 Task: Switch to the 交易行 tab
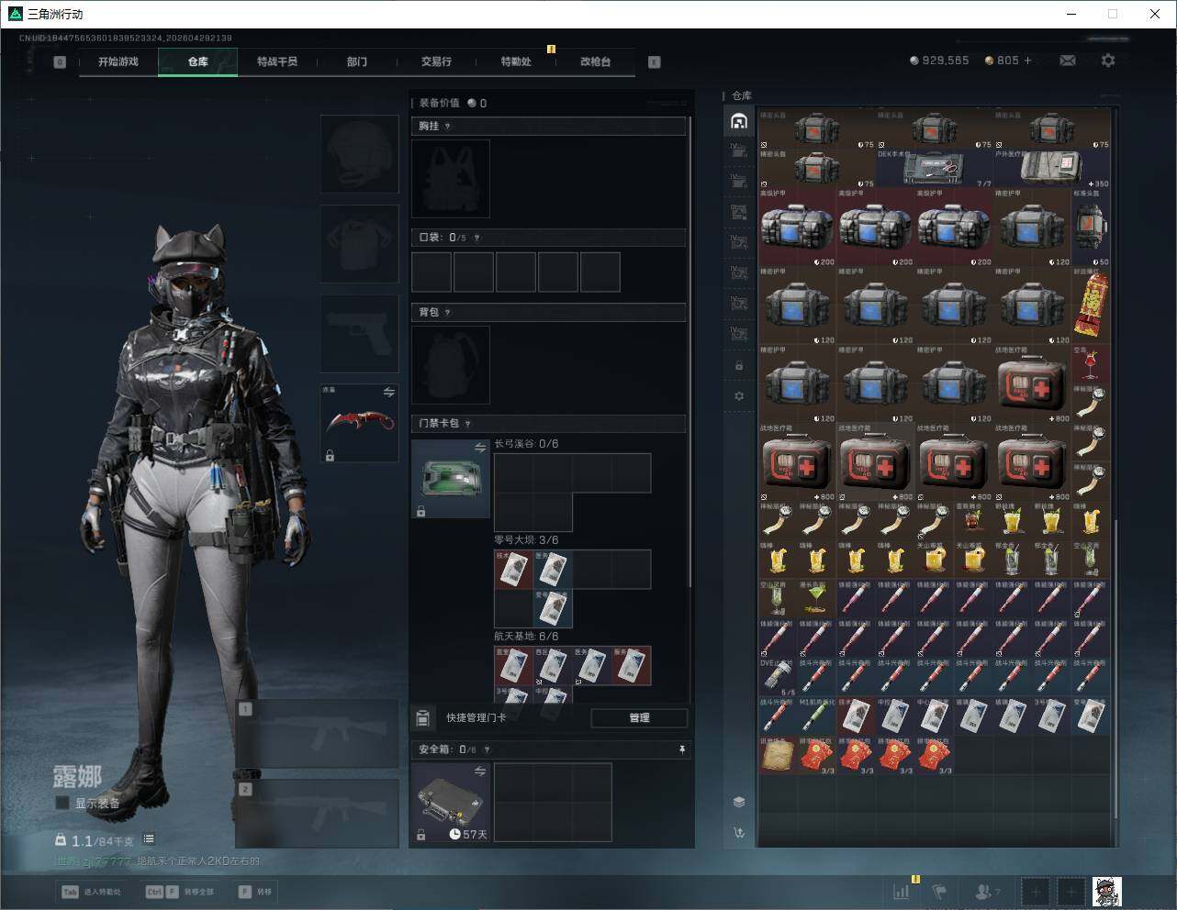pos(437,61)
